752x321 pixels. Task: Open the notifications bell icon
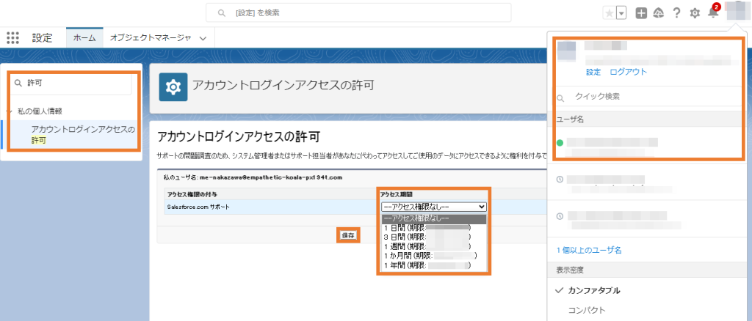coord(713,13)
